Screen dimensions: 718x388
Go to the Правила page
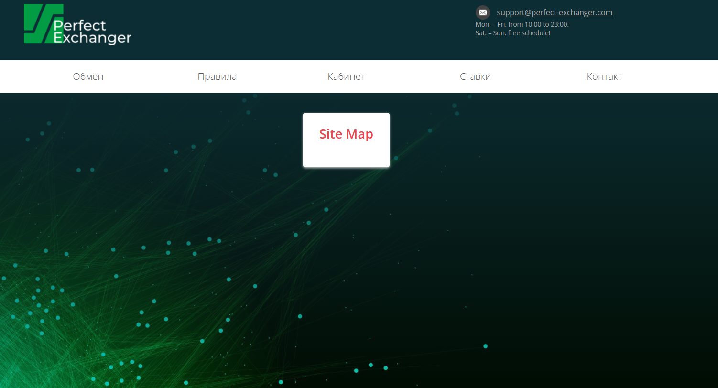(x=217, y=76)
